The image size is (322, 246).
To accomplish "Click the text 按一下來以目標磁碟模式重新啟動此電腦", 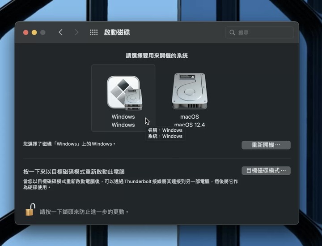I will coord(74,172).
